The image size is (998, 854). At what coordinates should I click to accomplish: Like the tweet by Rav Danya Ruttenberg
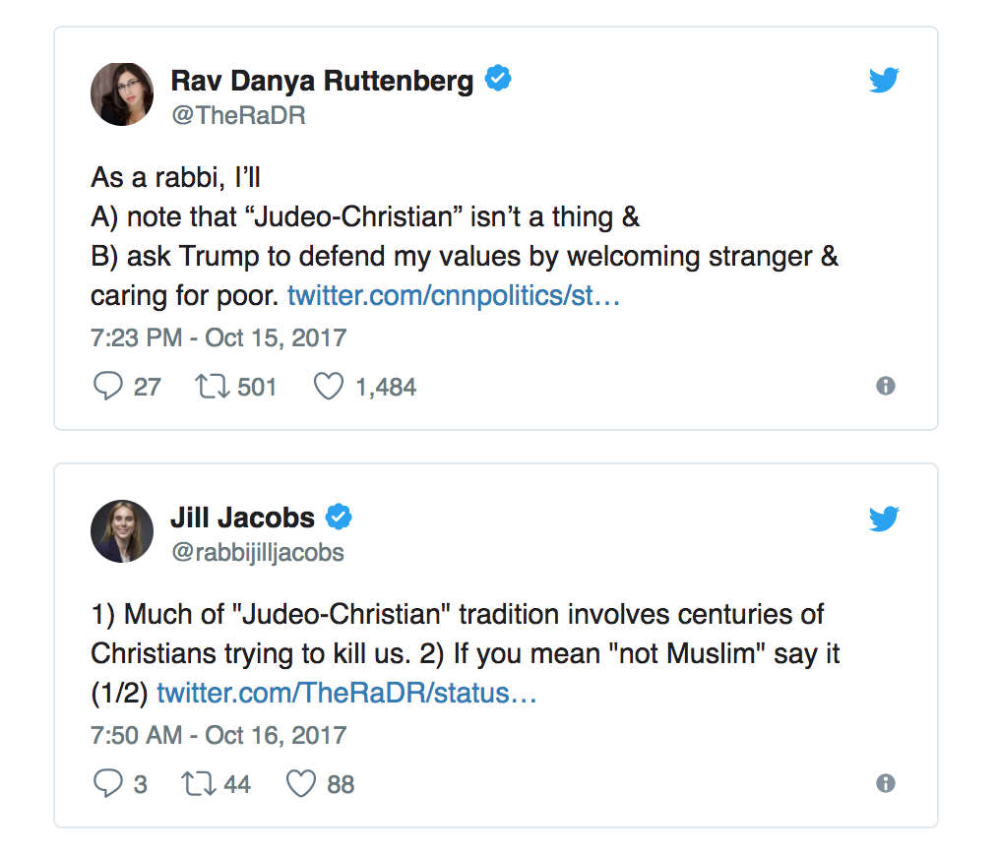click(x=328, y=387)
